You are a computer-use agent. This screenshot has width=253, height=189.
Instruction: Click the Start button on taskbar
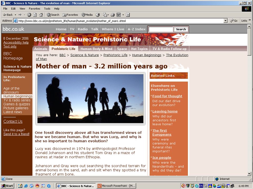[x=7, y=186]
